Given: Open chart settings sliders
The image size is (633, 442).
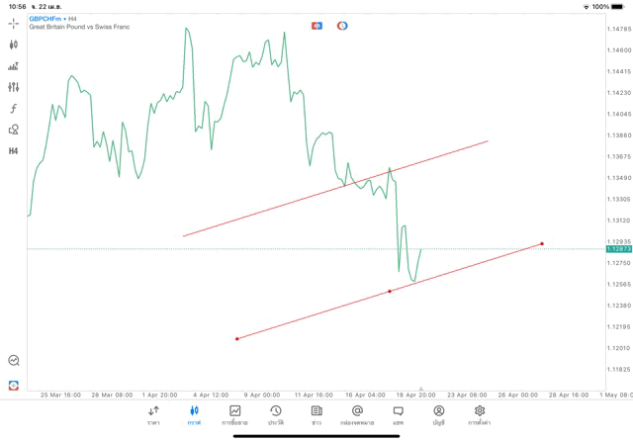Looking at the screenshot, I should pos(14,87).
